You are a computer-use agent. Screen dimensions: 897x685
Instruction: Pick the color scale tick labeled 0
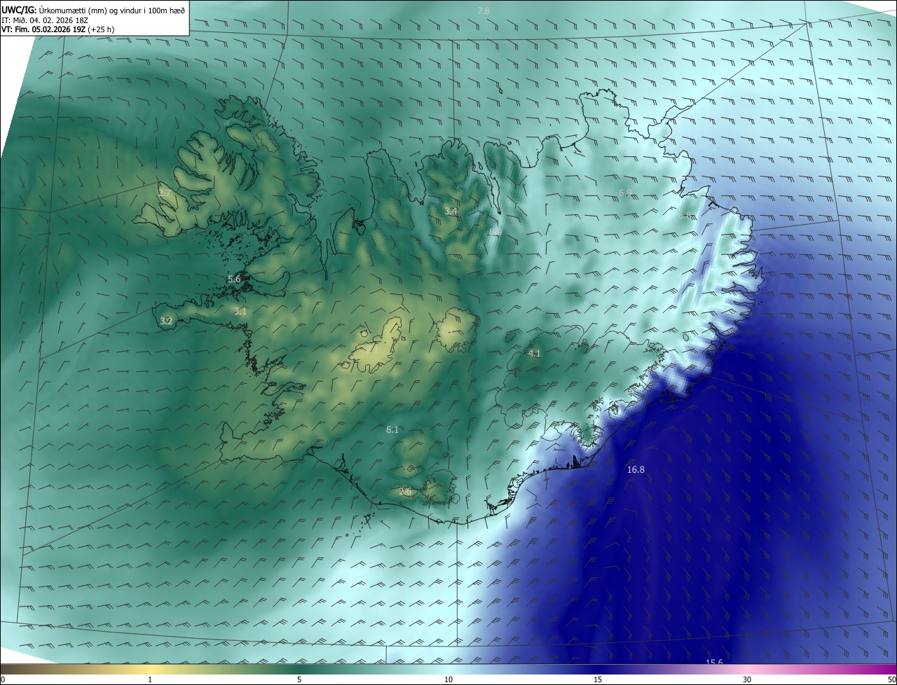(x=3, y=679)
